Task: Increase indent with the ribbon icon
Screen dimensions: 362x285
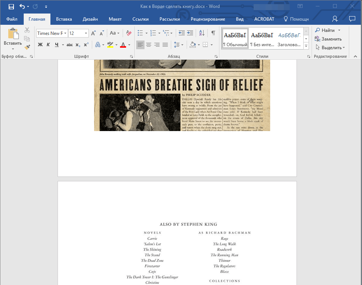Action: 190,33
